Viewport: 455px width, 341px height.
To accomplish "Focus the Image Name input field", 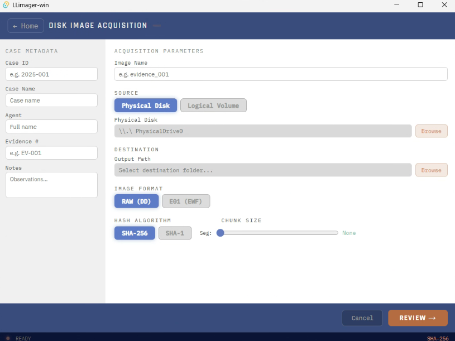I will [281, 74].
